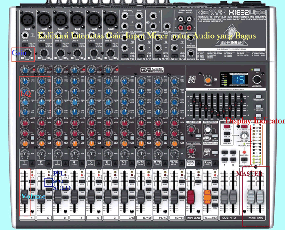Select channel 5 MID EQ knob
285x230 pixels.
tap(91, 91)
